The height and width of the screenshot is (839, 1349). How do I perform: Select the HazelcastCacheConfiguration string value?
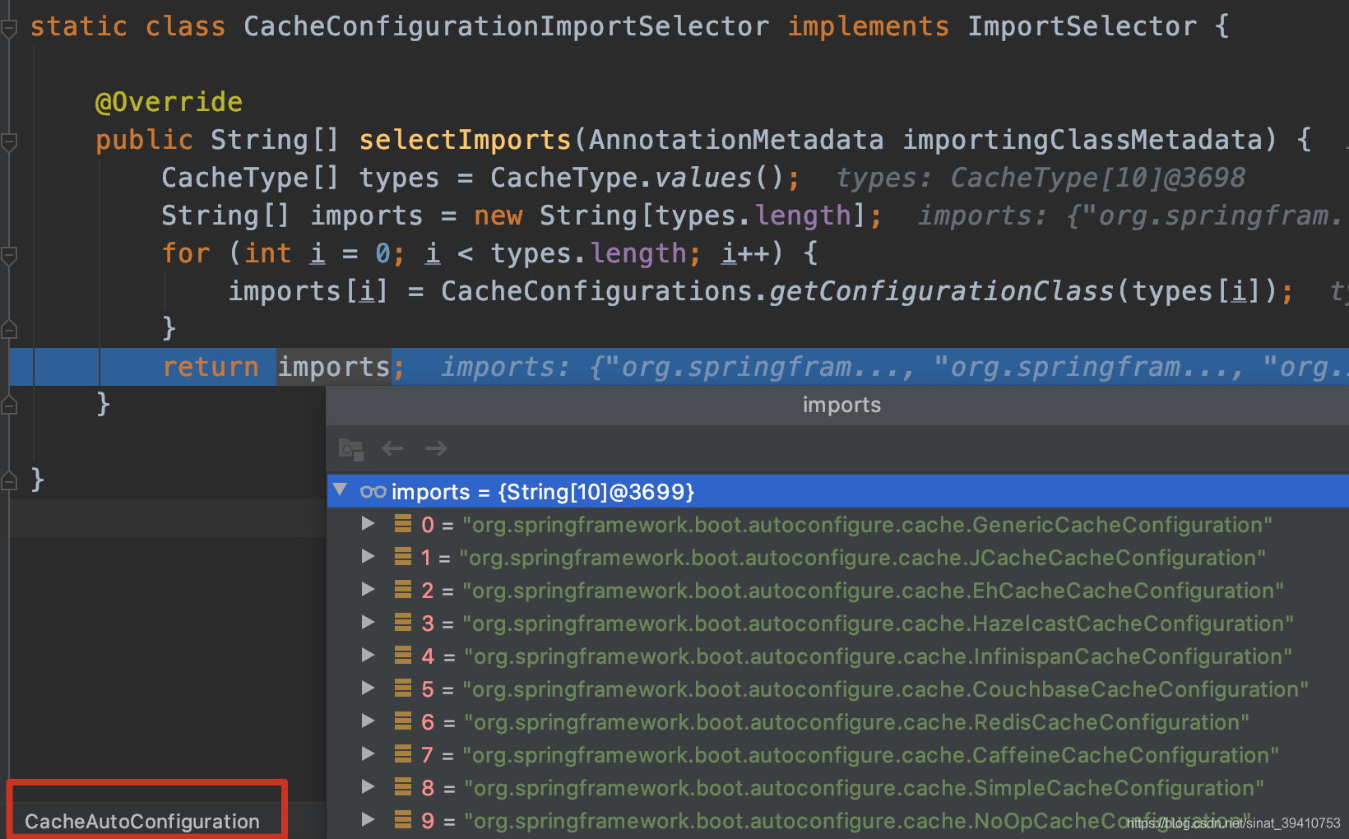[878, 623]
